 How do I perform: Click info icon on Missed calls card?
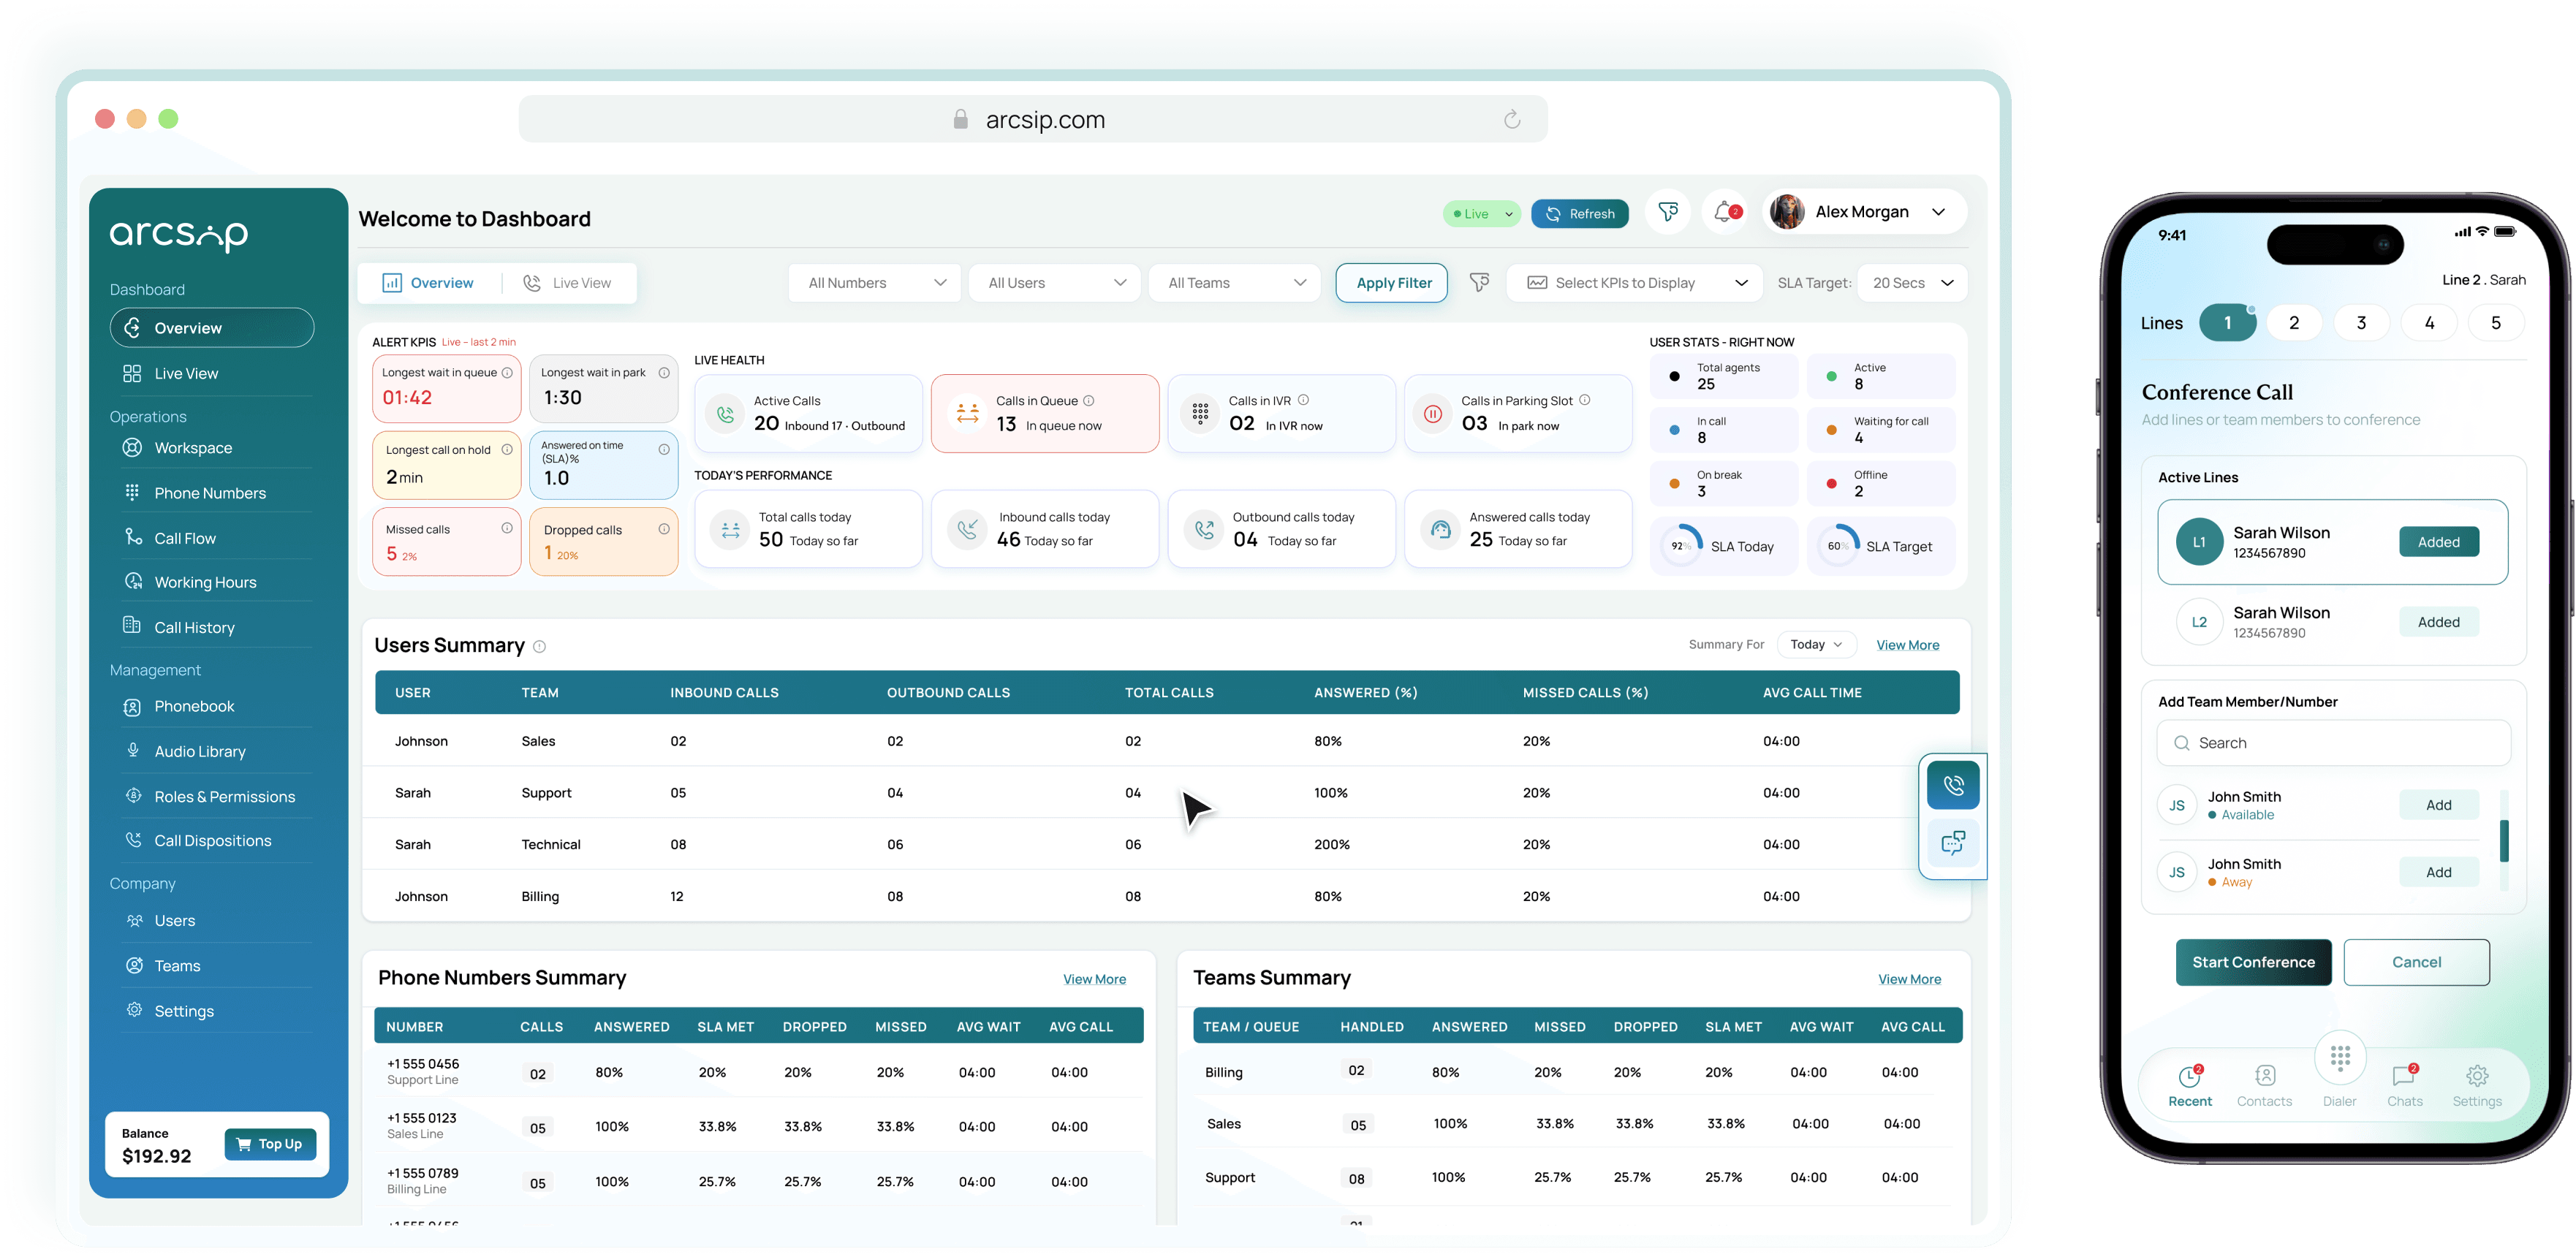point(507,528)
